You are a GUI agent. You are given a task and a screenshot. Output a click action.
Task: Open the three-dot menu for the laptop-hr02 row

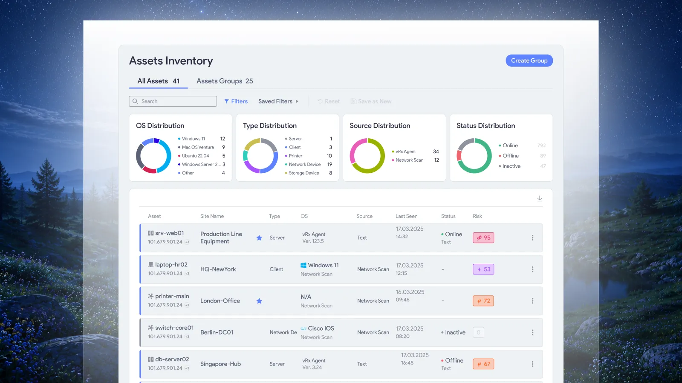[x=532, y=269]
